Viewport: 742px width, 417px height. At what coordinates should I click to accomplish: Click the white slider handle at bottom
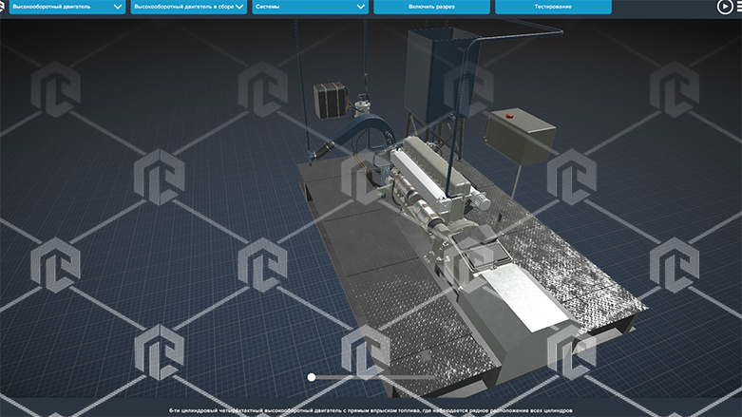coord(312,377)
